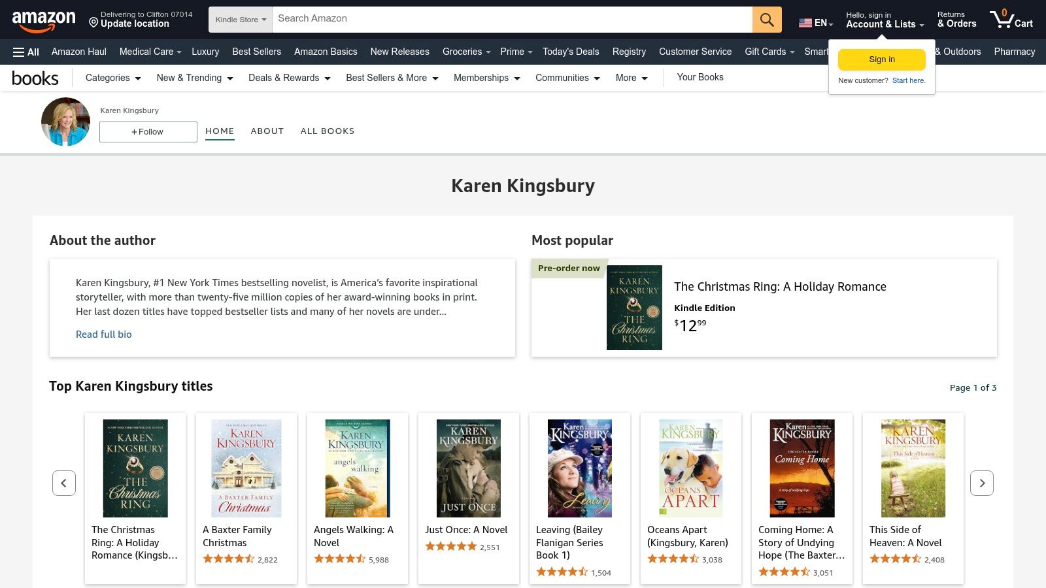1046x588 pixels.
Task: Click star rating for This Side of Heaven
Action: click(896, 559)
